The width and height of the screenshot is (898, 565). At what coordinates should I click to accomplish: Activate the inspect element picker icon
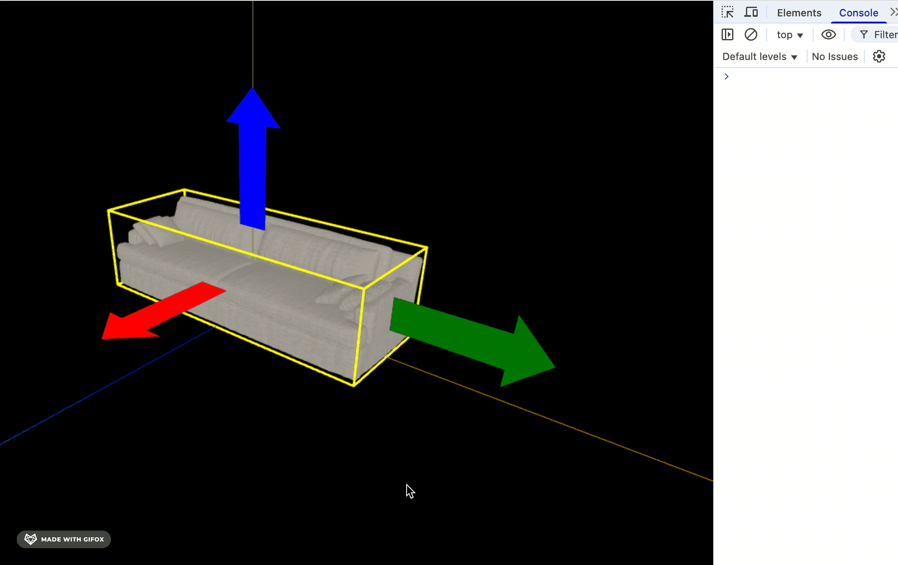coord(727,13)
